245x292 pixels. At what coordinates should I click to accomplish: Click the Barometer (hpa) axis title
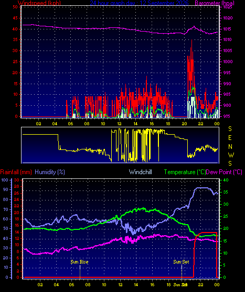[x=215, y=3]
